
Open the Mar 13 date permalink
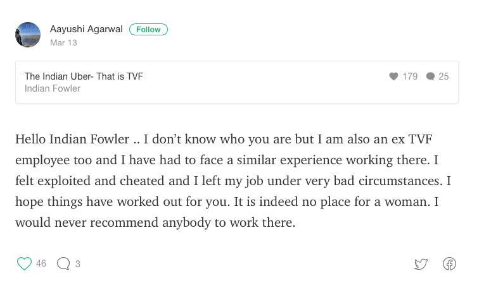pos(63,42)
